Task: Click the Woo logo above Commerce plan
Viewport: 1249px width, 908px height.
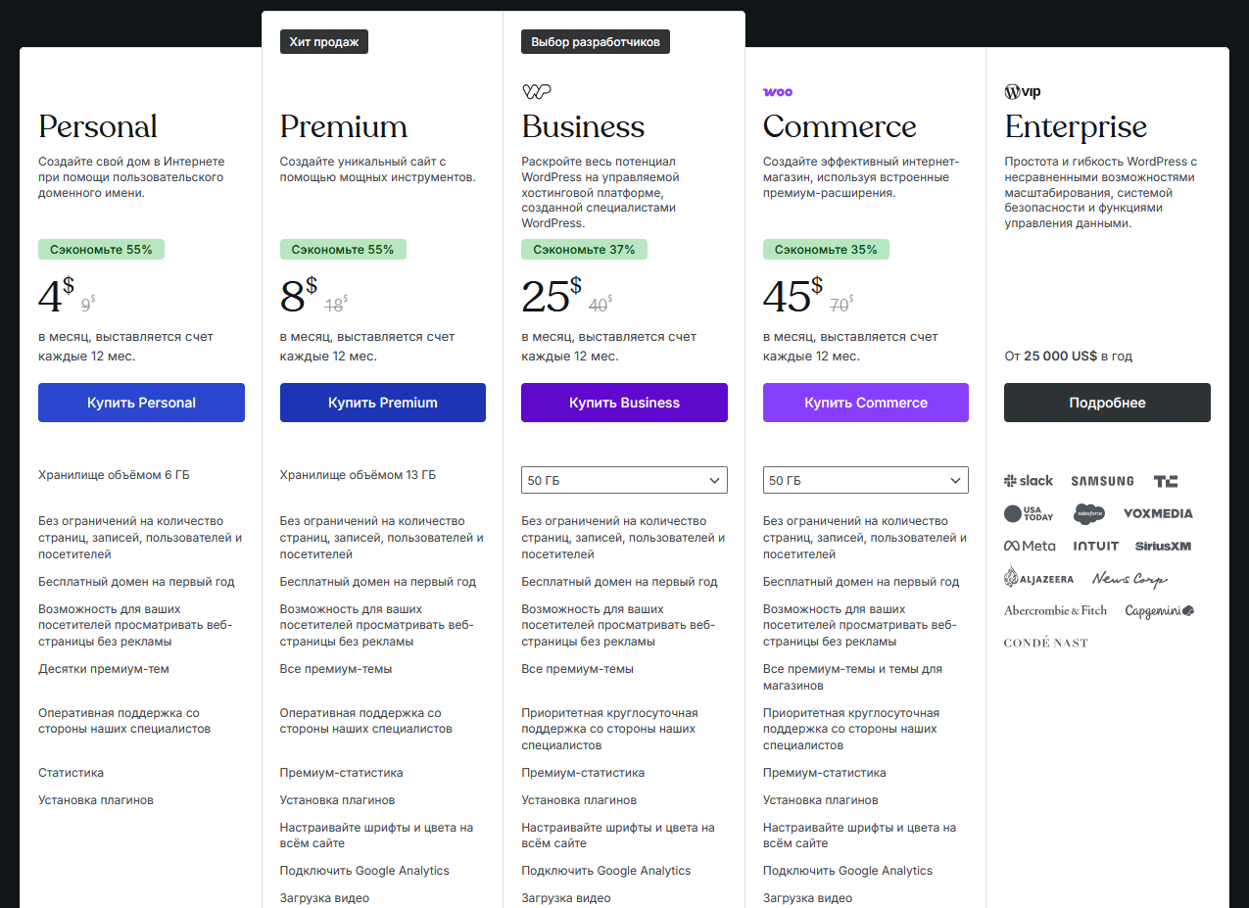Action: (x=778, y=91)
